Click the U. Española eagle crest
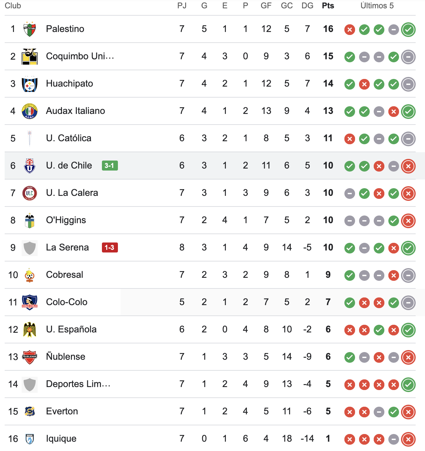The width and height of the screenshot is (425, 451). (x=30, y=329)
